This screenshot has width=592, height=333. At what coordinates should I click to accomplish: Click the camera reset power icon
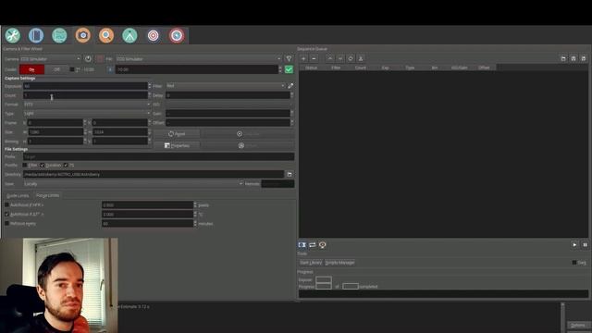[88, 59]
